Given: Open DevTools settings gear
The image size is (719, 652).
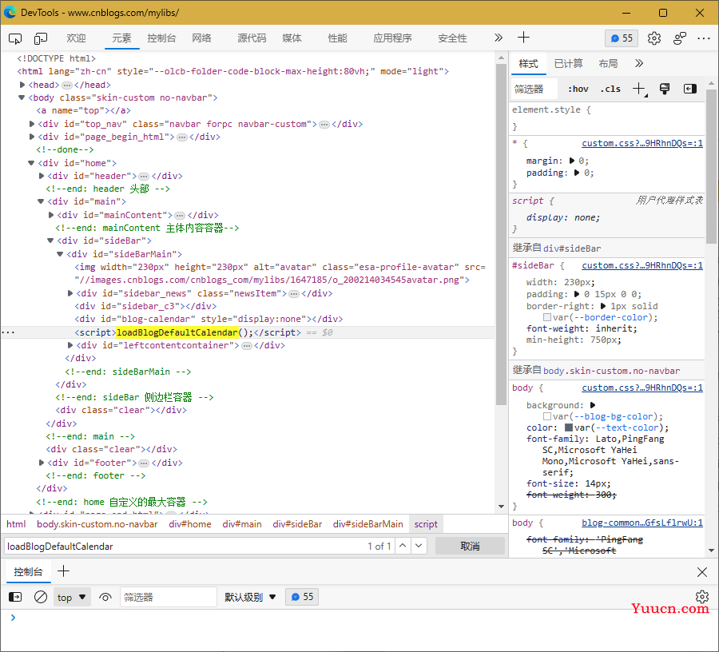Looking at the screenshot, I should (654, 38).
